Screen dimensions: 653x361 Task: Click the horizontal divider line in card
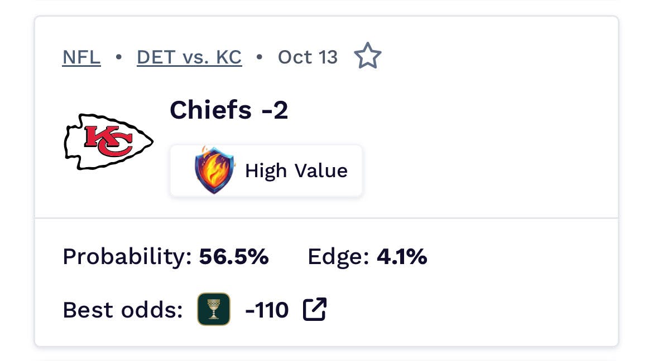coord(326,218)
